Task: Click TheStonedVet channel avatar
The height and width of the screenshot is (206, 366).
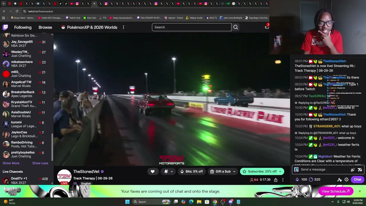Action: click(64, 177)
